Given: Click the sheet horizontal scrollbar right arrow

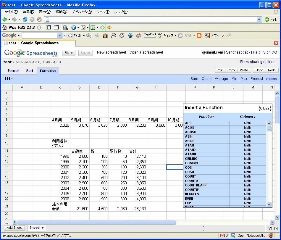Looking at the screenshot, I should click(272, 222).
